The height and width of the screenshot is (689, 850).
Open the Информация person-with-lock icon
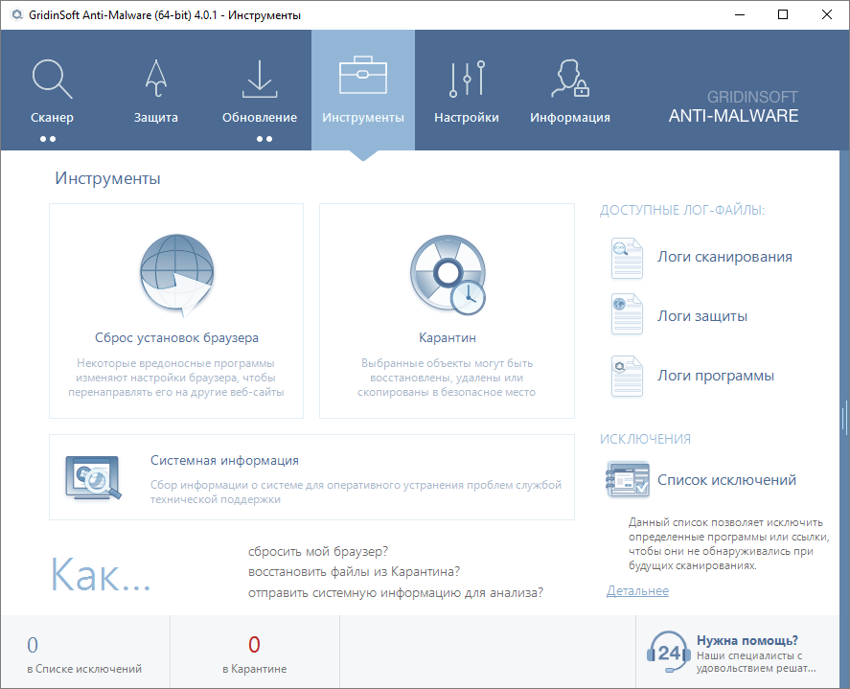click(570, 78)
